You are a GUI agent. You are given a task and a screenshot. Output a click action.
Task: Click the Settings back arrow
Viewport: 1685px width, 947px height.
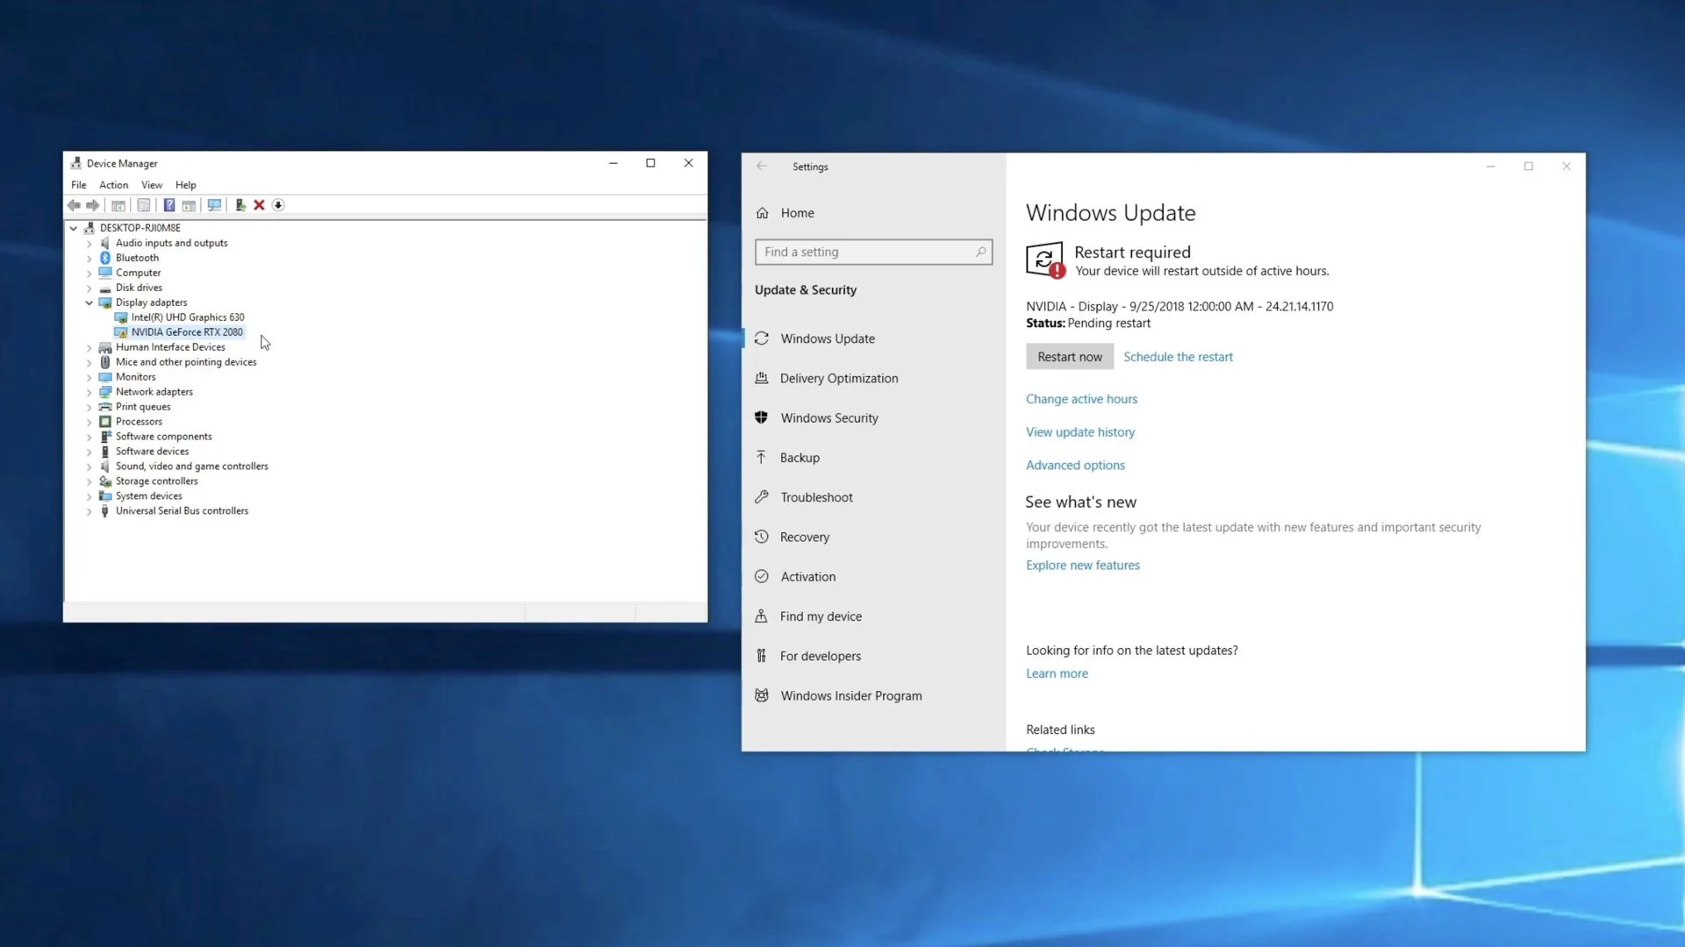point(762,166)
